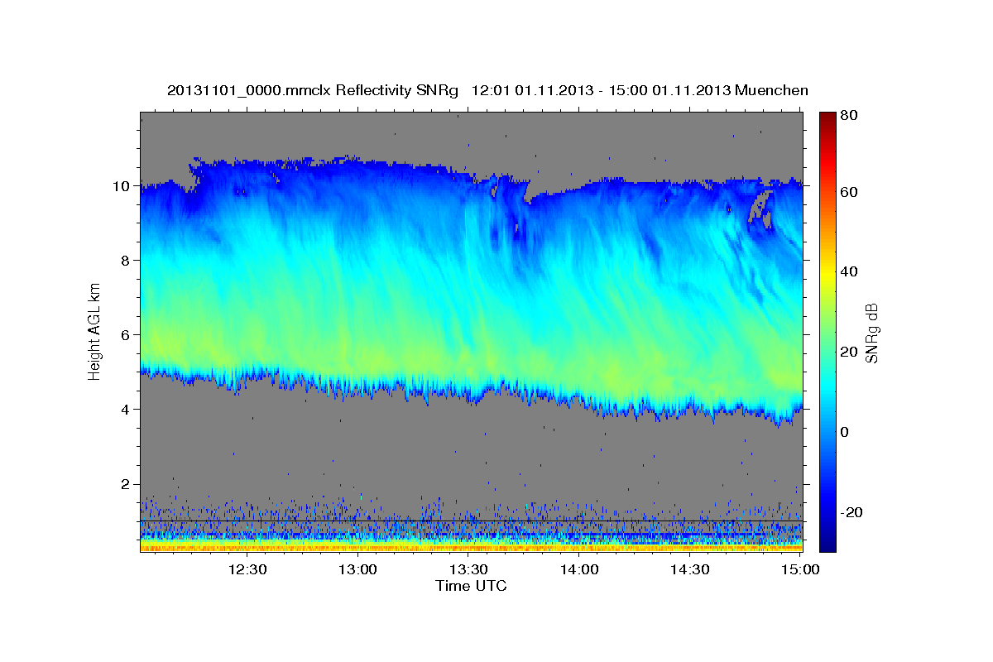This screenshot has width=993, height=662.
Task: Select the 13:30 time tick label
Action: coord(468,569)
